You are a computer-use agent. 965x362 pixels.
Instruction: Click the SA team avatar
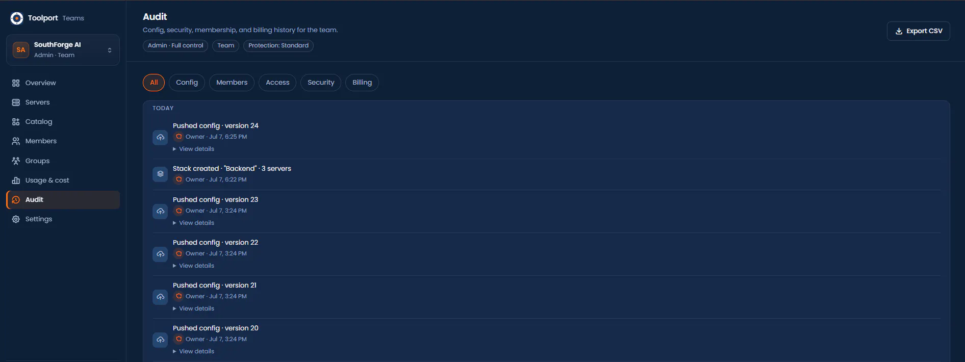[21, 50]
